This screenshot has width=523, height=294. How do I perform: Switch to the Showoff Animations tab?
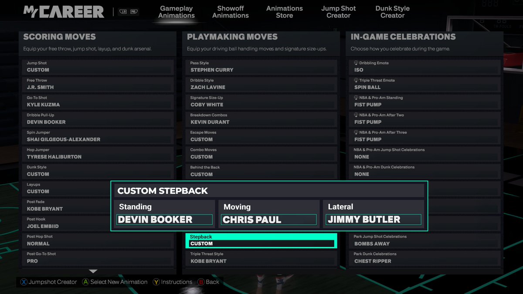click(231, 12)
